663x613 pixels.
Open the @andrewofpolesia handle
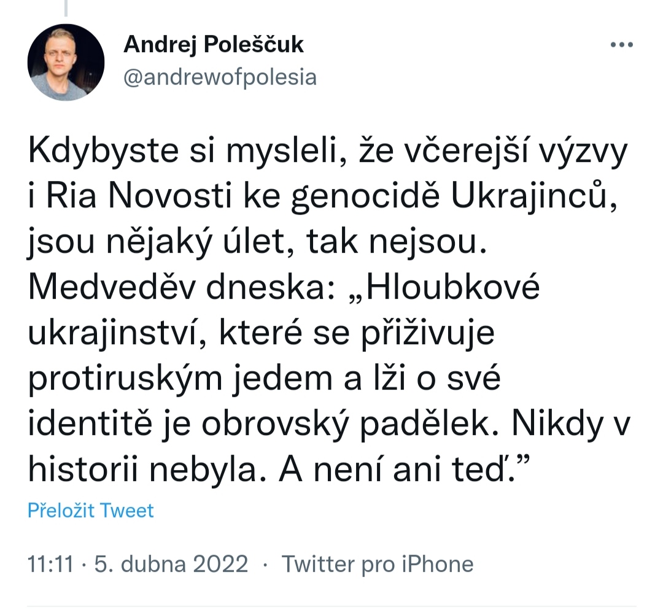(x=220, y=77)
